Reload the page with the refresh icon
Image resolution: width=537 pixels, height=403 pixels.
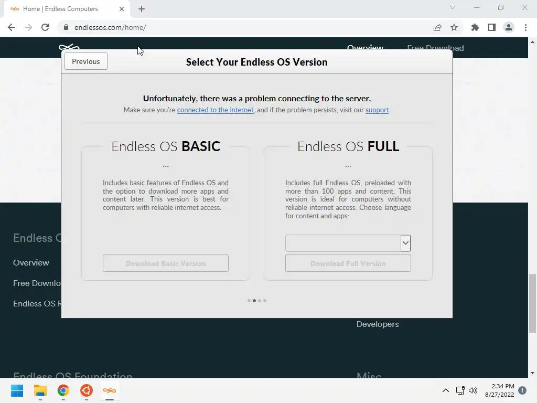[45, 27]
